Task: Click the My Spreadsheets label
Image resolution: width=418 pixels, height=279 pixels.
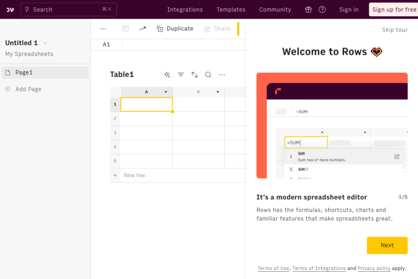Action: pos(29,54)
